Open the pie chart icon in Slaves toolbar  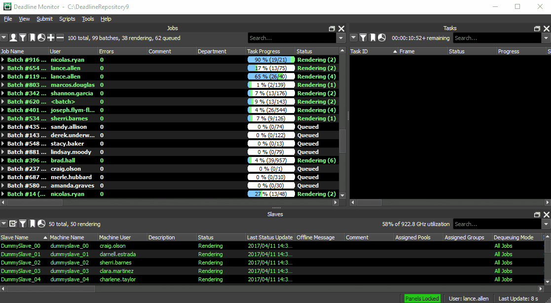click(41, 224)
